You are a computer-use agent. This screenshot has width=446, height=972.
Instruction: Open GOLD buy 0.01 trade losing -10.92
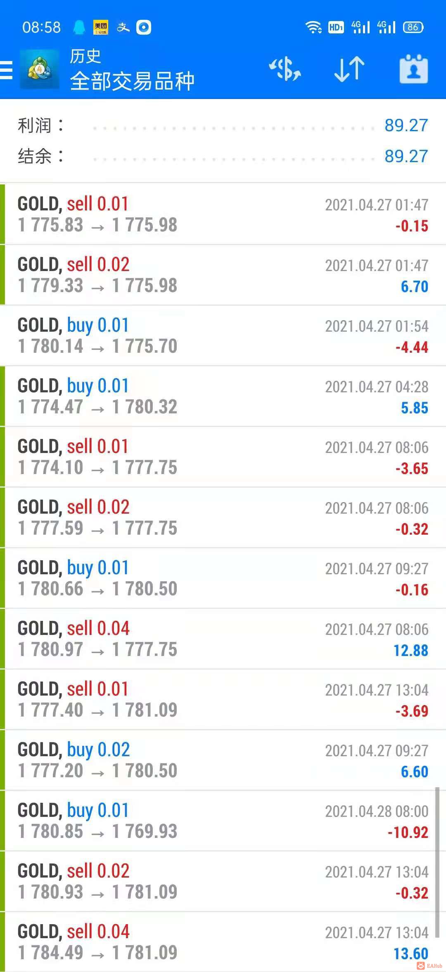(x=223, y=821)
